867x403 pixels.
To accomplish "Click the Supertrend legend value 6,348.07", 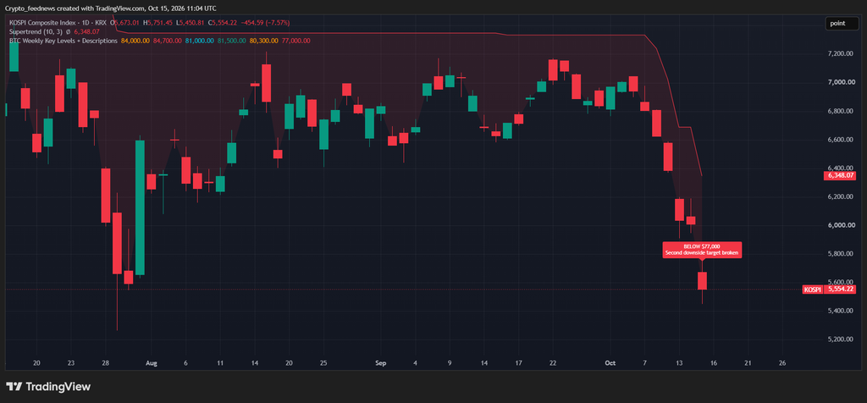I will click(86, 32).
